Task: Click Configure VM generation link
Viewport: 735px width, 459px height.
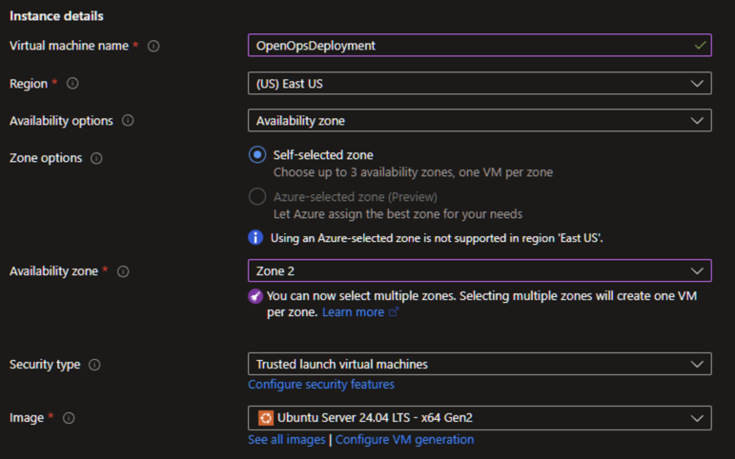Action: (x=404, y=440)
